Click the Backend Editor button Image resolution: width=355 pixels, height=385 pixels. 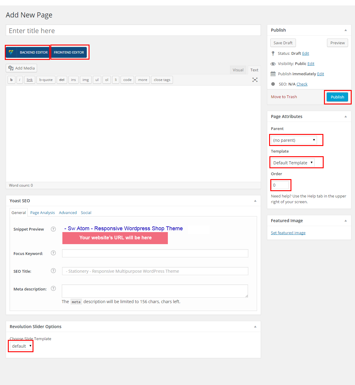click(28, 52)
